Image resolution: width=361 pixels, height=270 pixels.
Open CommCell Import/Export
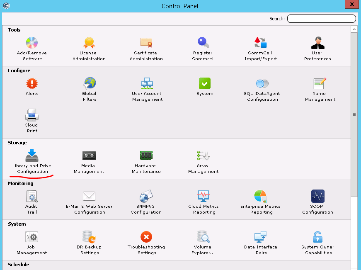[x=260, y=48]
